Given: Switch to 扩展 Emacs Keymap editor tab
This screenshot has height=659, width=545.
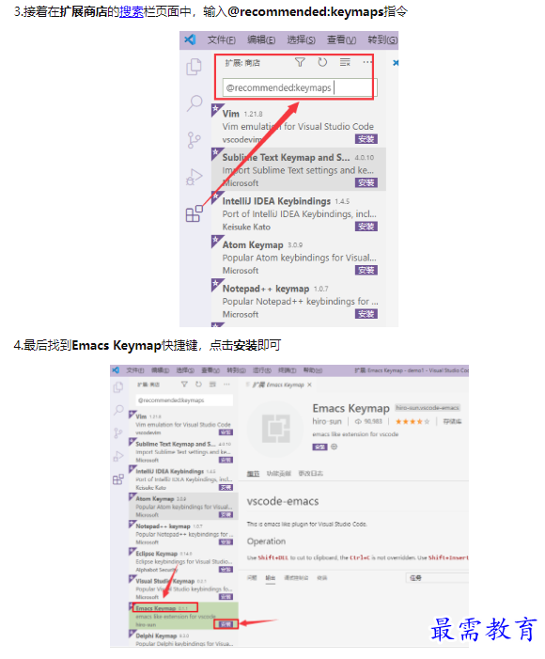Looking at the screenshot, I should [x=278, y=384].
